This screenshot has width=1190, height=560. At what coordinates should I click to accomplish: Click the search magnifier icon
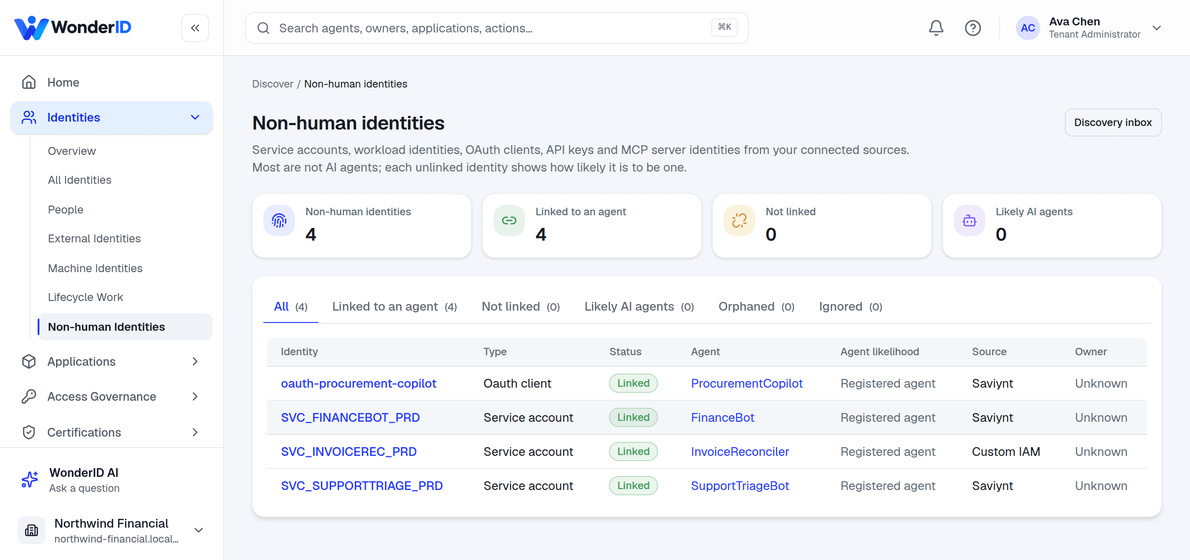click(x=263, y=28)
